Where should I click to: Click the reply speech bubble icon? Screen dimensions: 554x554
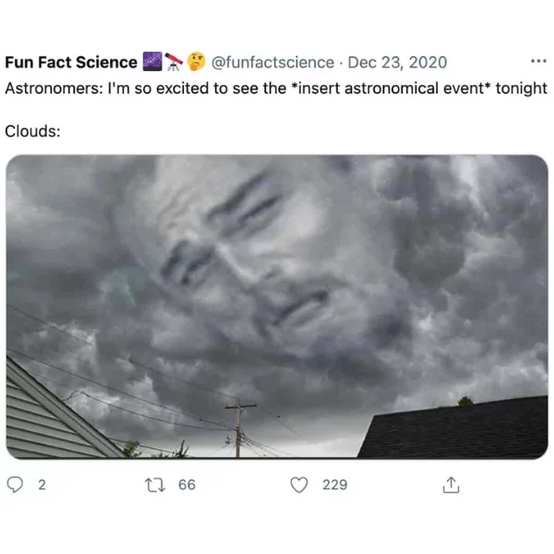15,485
